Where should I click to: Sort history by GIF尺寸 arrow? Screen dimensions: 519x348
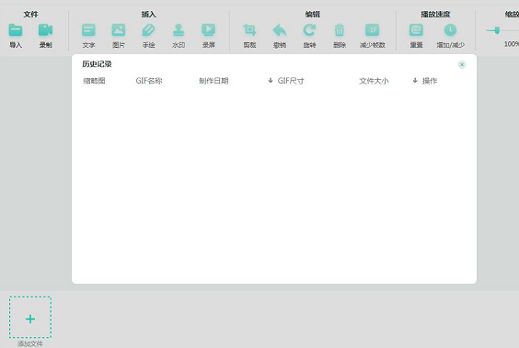[x=271, y=80]
